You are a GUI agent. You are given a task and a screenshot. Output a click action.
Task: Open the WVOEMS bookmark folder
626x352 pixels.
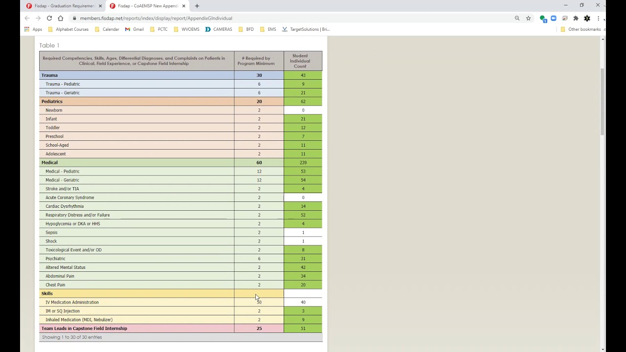[186, 29]
